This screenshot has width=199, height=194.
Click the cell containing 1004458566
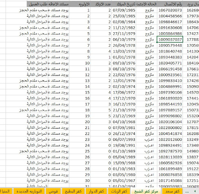pyautogui.click(x=170, y=16)
